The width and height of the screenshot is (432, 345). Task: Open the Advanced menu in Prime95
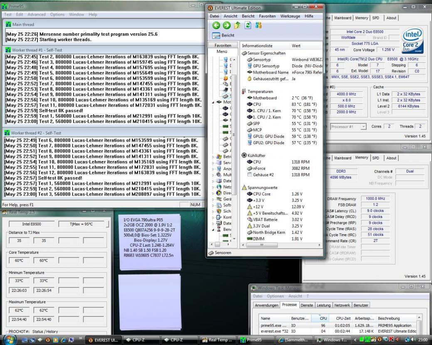pyautogui.click(x=36, y=14)
